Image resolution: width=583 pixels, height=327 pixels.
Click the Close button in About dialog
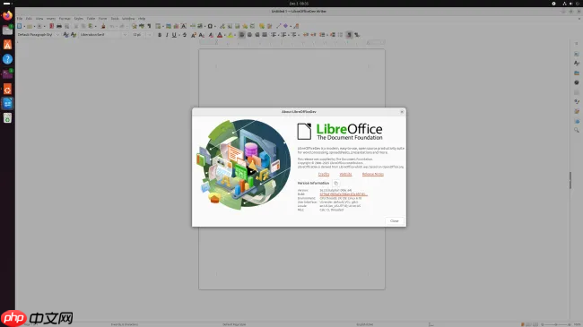(x=394, y=221)
